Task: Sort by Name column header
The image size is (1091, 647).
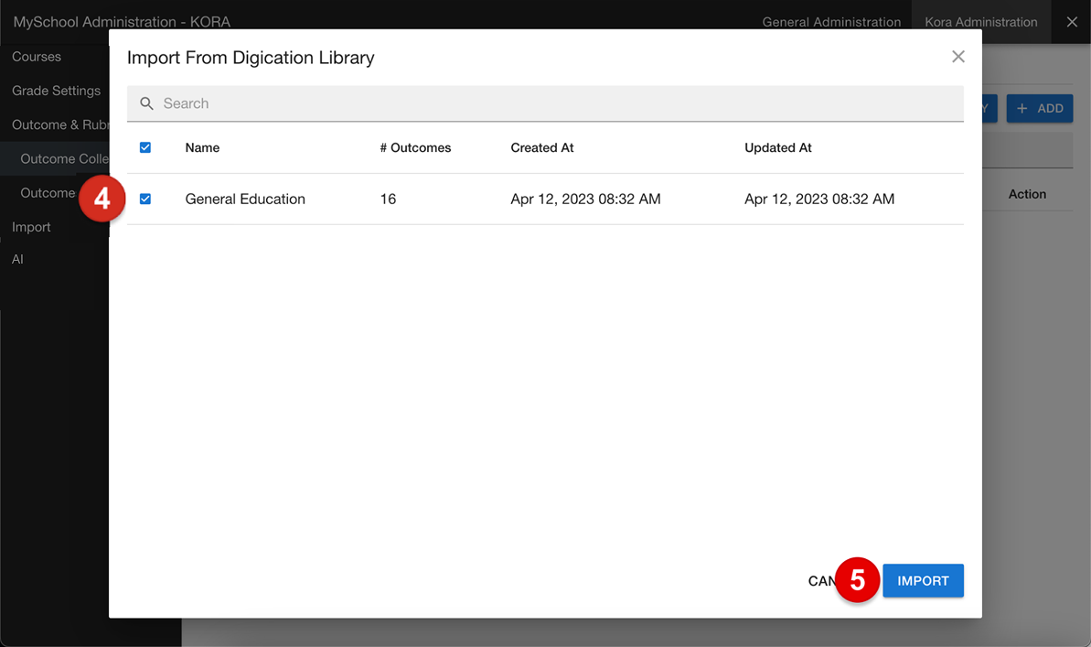Action: [x=202, y=147]
